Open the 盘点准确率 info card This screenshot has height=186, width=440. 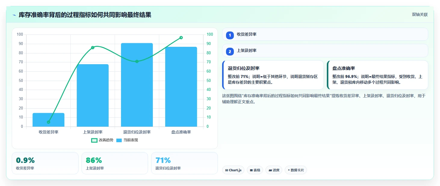pos(377,75)
